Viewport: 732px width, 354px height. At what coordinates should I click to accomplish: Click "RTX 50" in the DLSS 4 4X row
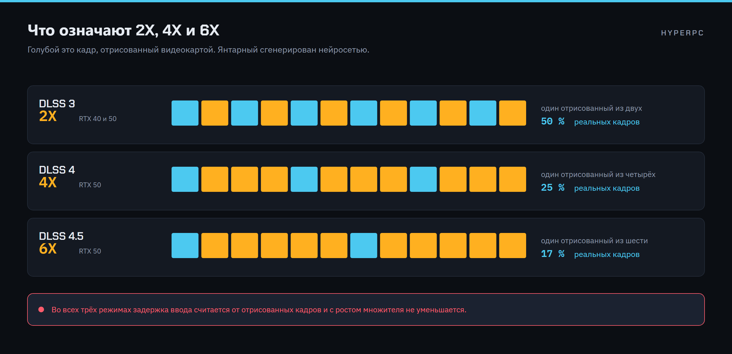click(x=90, y=185)
